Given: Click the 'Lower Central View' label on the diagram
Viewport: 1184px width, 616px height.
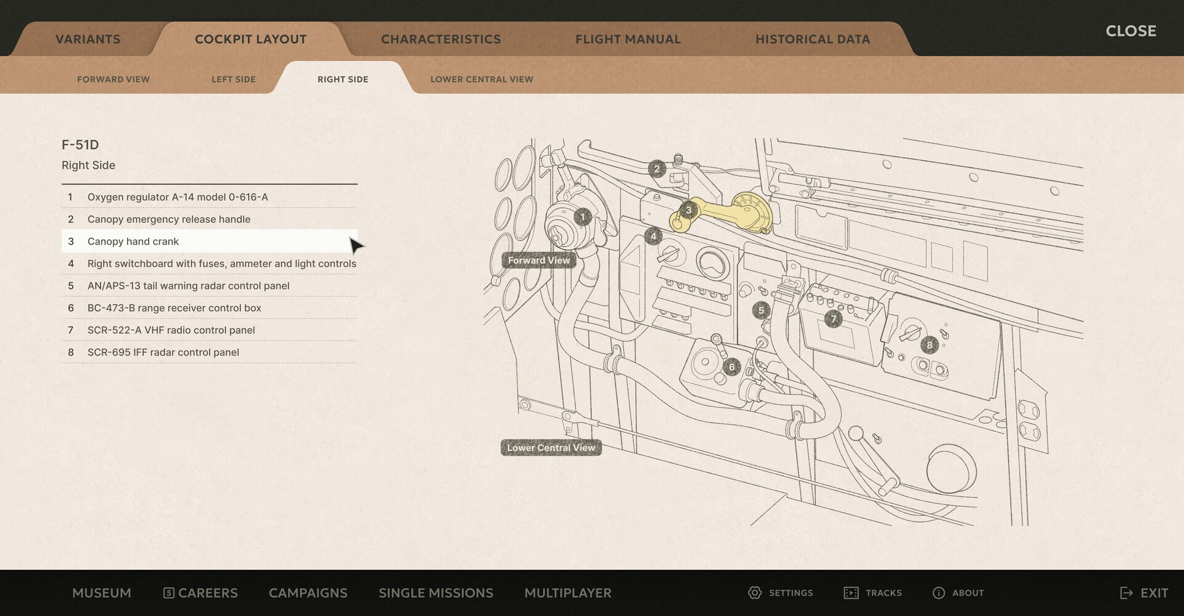Looking at the screenshot, I should point(551,448).
